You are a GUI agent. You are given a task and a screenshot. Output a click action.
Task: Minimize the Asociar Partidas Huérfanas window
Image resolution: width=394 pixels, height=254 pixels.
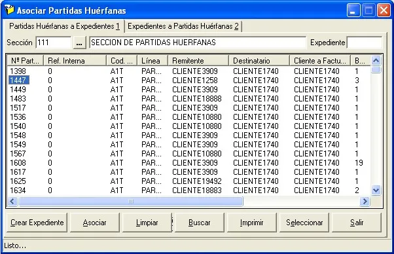click(353, 10)
